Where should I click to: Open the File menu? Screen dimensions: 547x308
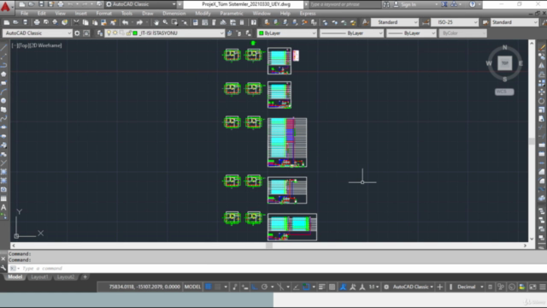[x=25, y=14]
